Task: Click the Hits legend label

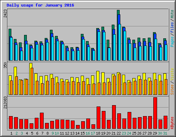Action: [x=172, y=14]
